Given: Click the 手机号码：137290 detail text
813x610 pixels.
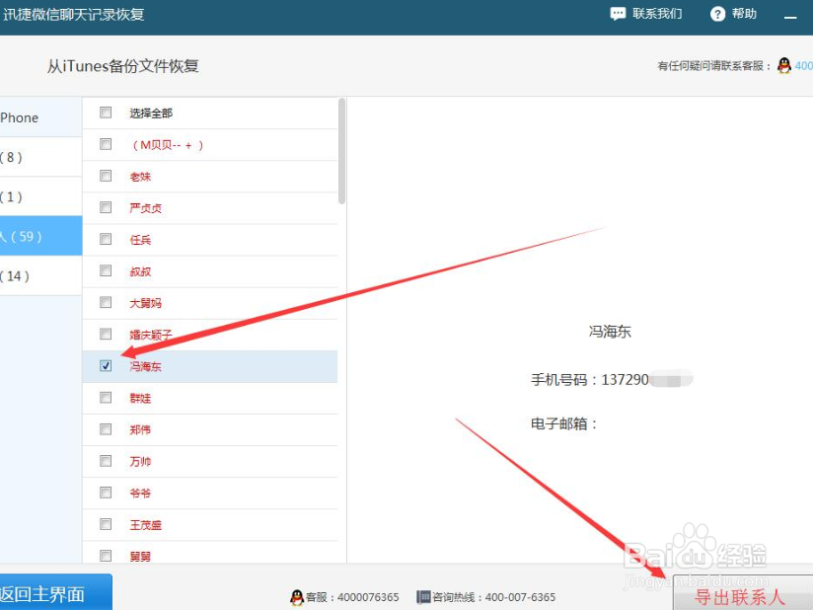Looking at the screenshot, I should point(590,380).
